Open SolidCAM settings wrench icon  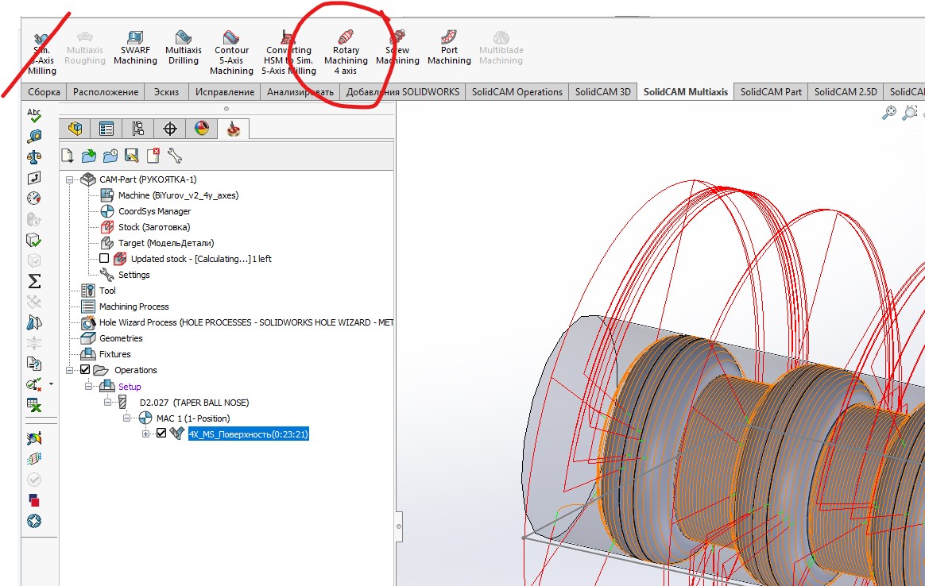pyautogui.click(x=175, y=156)
